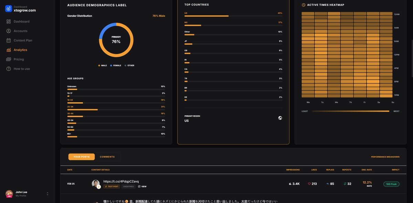413x203 pixels.
Task: Click the 100 Peak badge on the post row
Action: coord(391,183)
